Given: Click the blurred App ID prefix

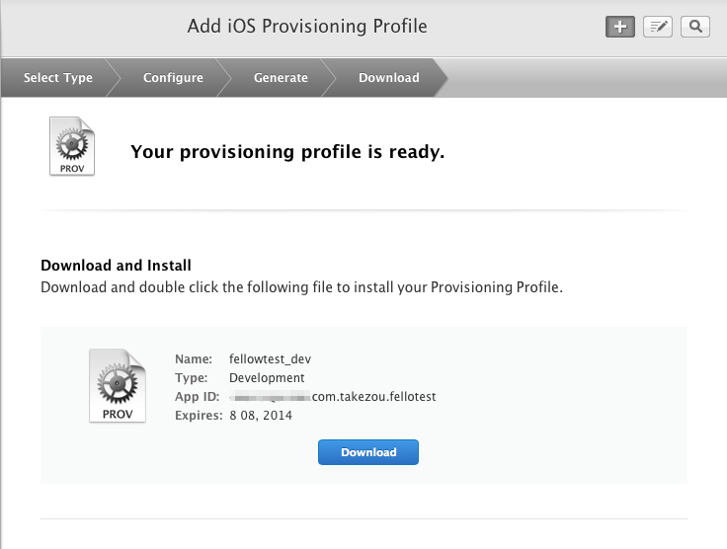Looking at the screenshot, I should (270, 397).
